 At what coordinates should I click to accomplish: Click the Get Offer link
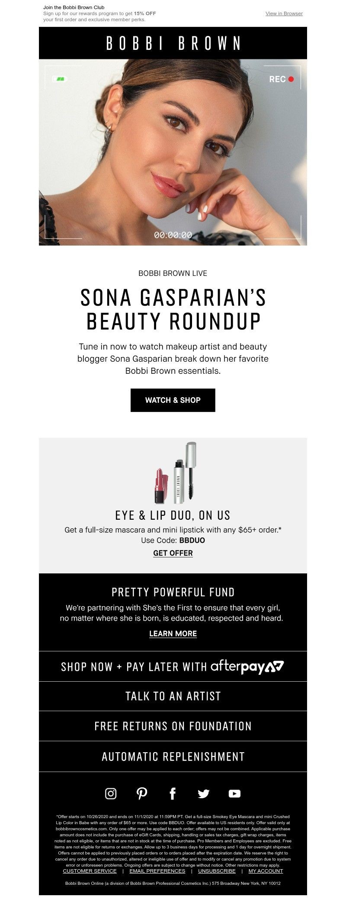click(x=173, y=553)
